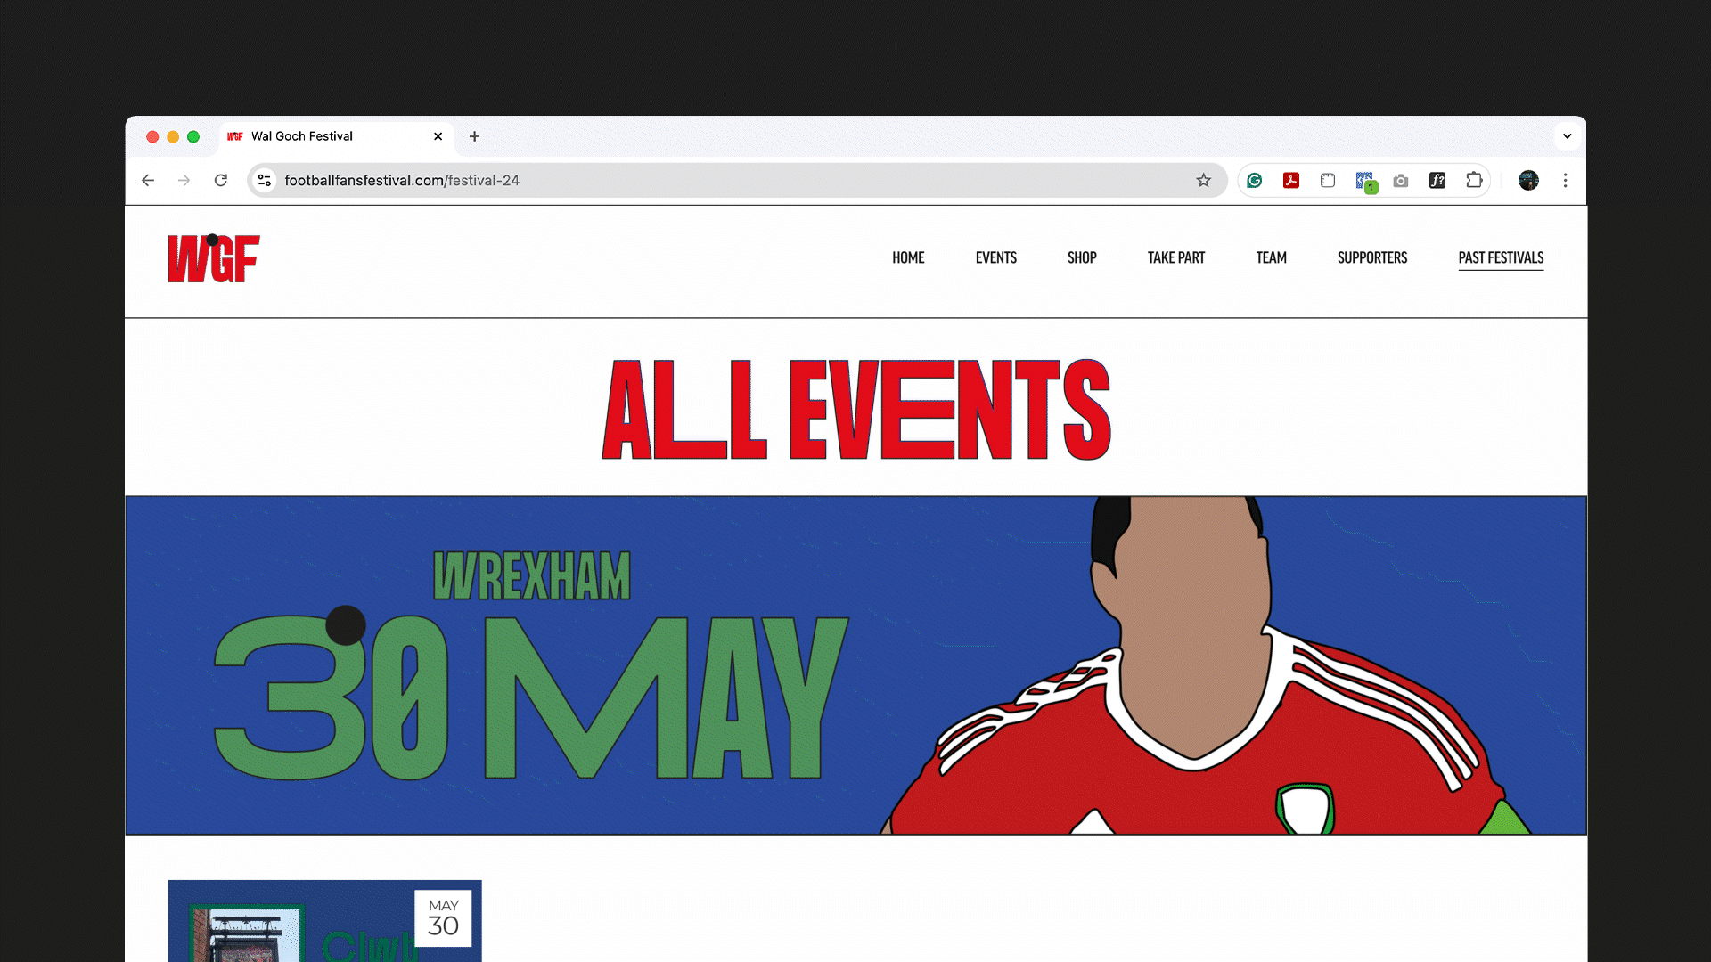Open the SUPPORTERS nav item
Viewport: 1711px width, 962px height.
tap(1372, 257)
